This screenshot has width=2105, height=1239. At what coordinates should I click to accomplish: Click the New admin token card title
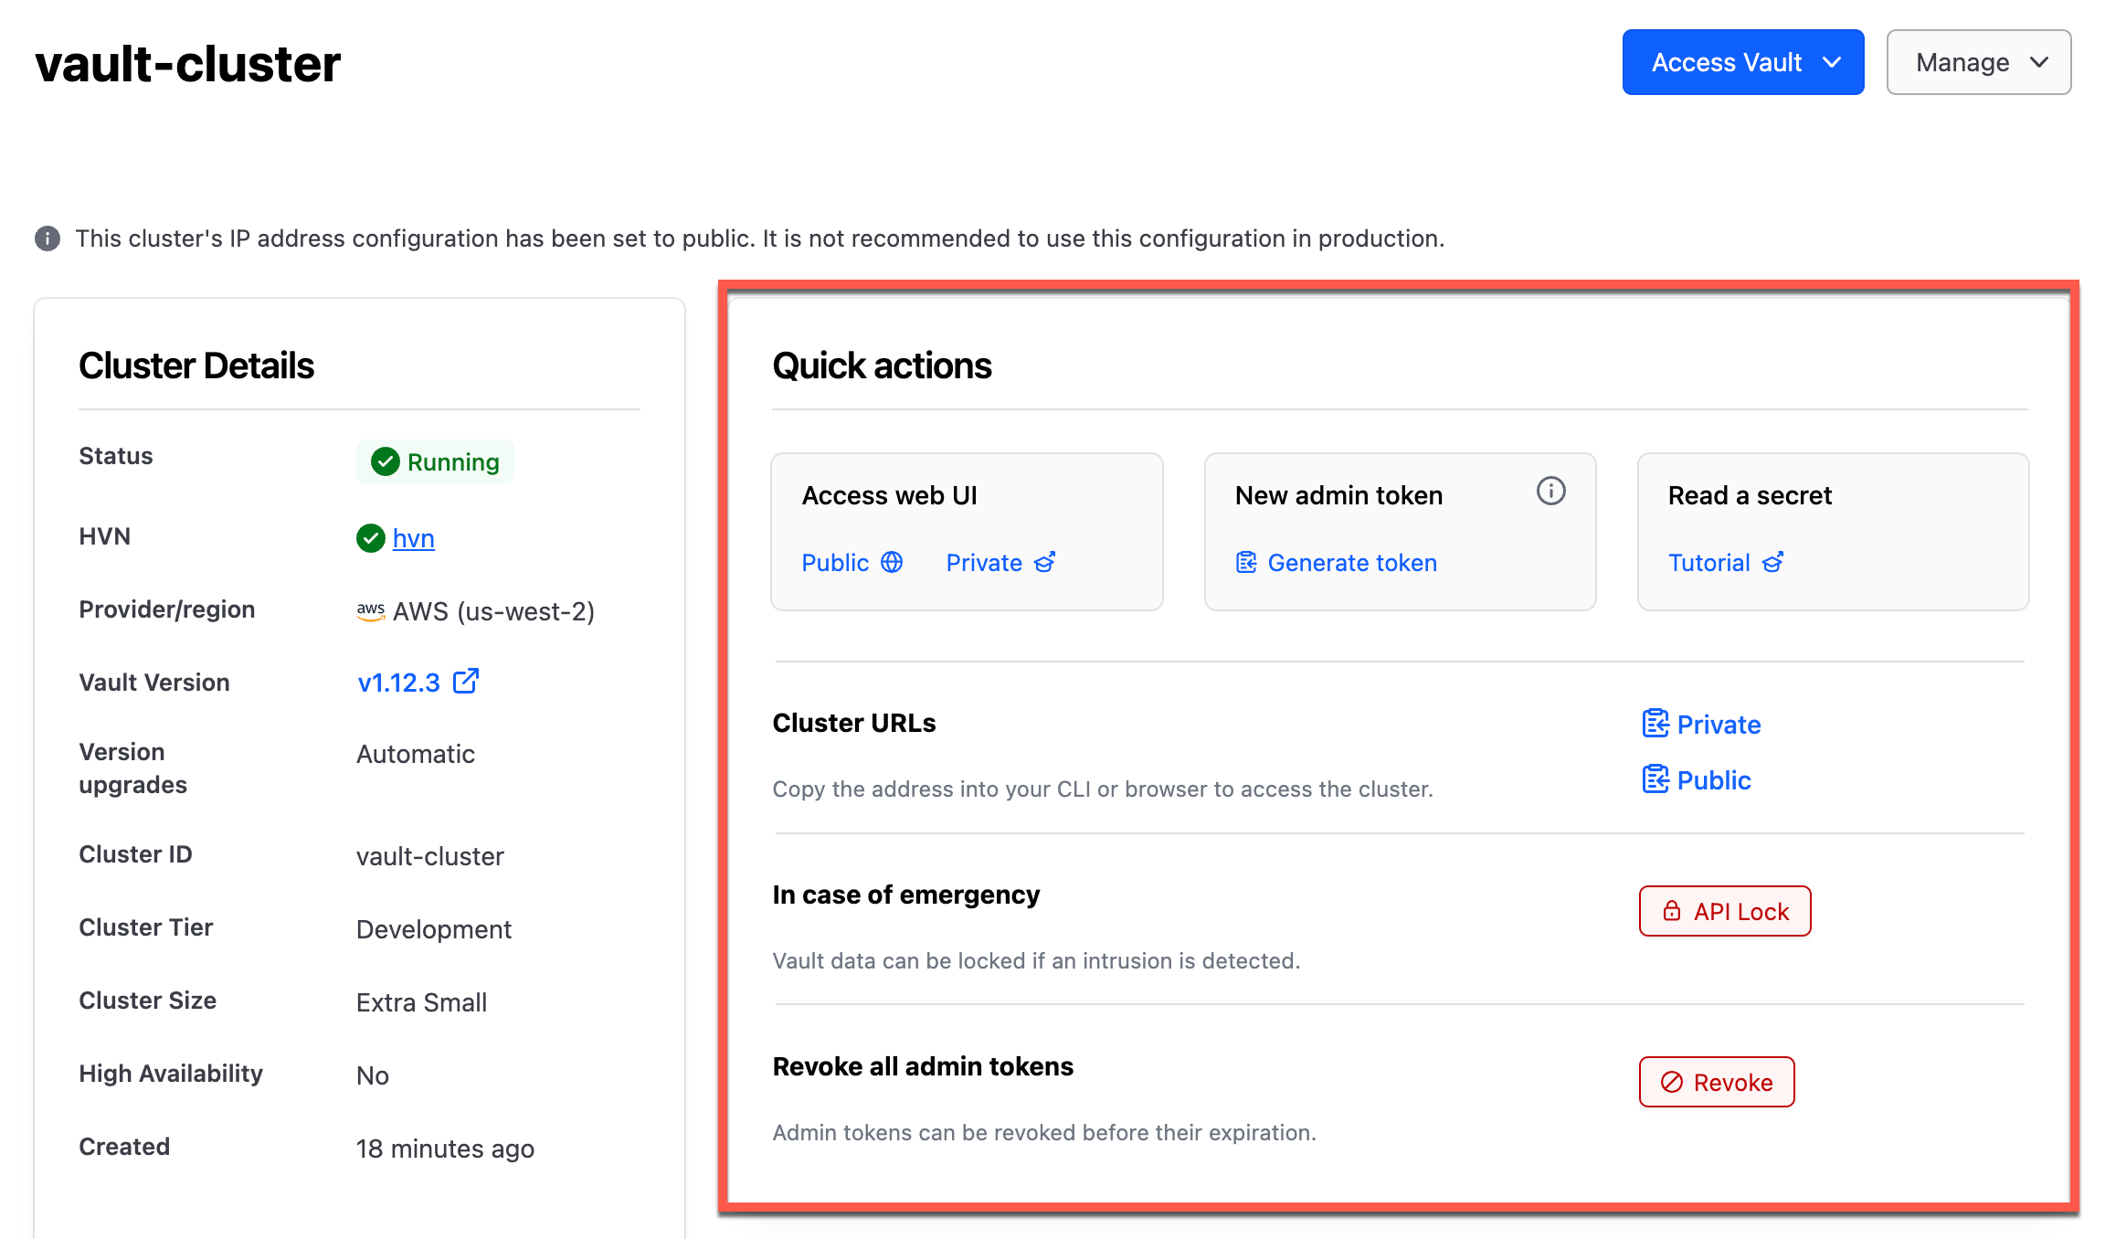[1338, 495]
